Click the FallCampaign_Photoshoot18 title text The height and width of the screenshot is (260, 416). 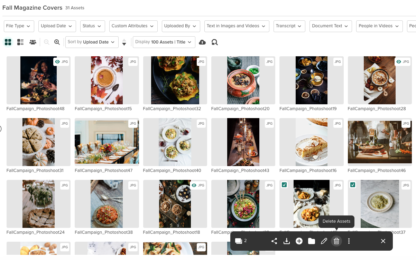pos(172,232)
